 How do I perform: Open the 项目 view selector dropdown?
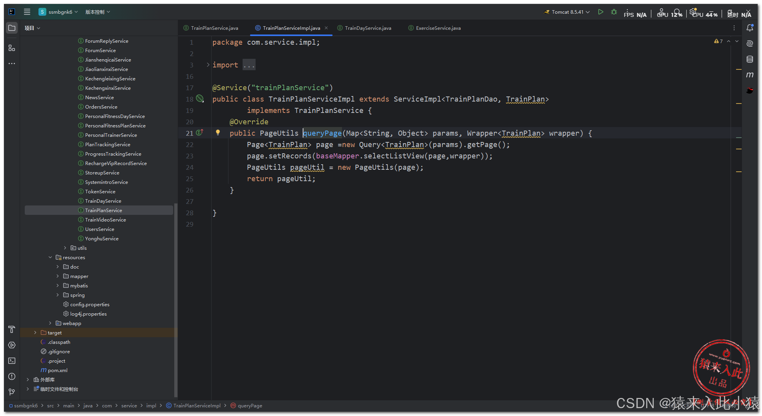click(x=32, y=28)
